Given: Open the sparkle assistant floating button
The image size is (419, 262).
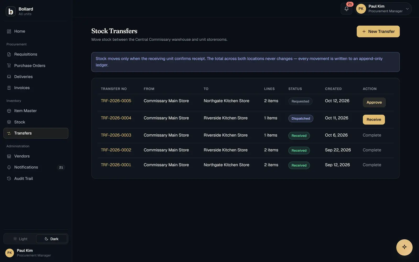Looking at the screenshot, I should pyautogui.click(x=404, y=247).
